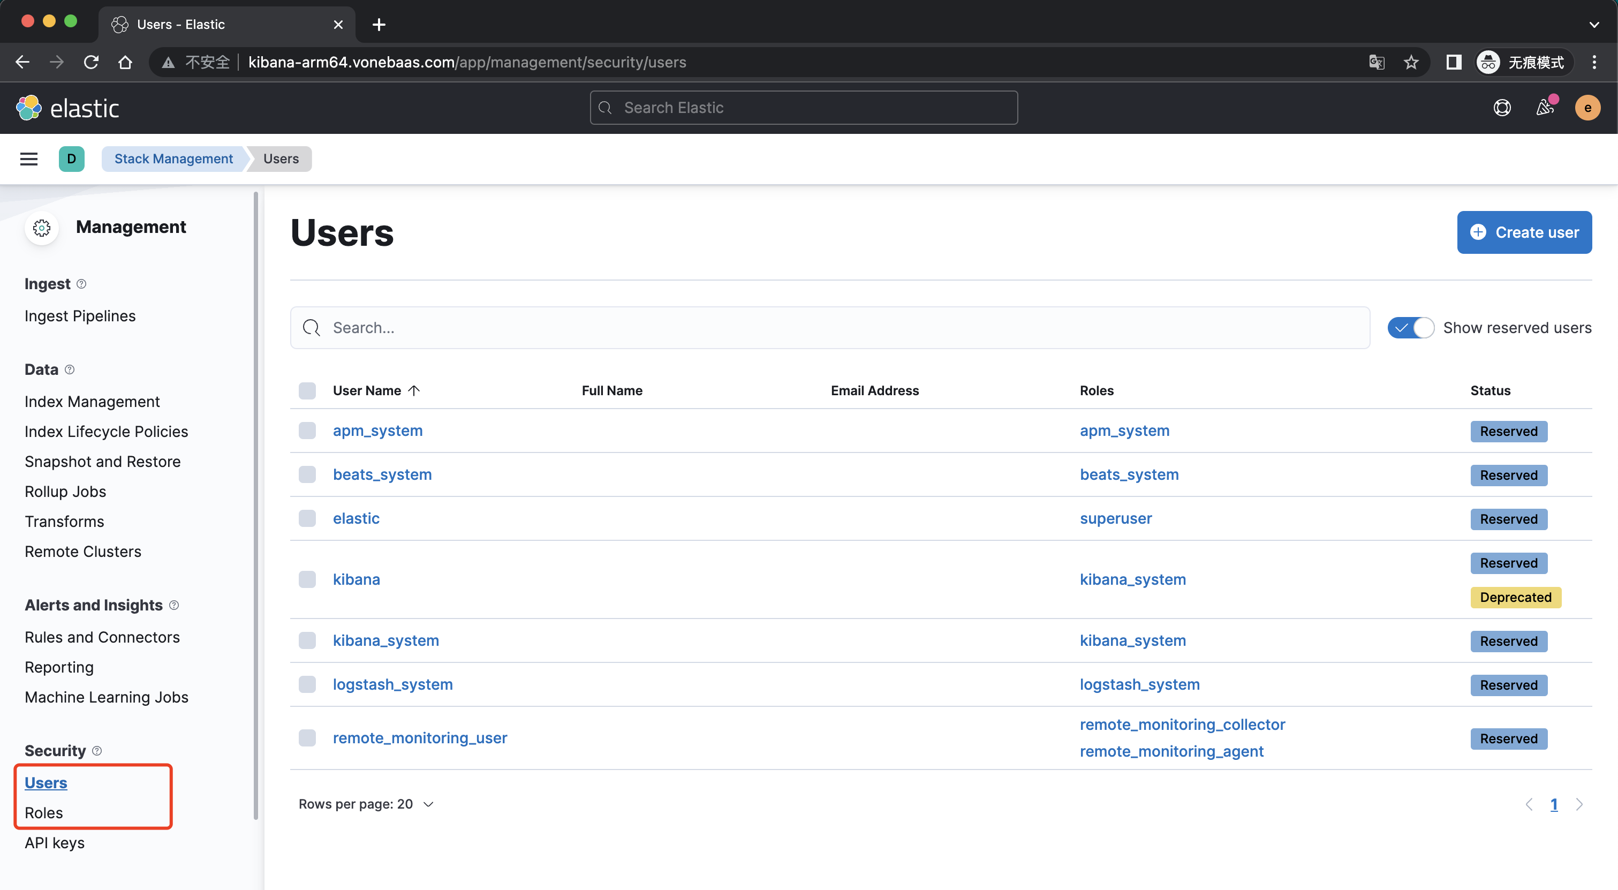1618x890 pixels.
Task: Click the Create user button
Action: tap(1524, 232)
